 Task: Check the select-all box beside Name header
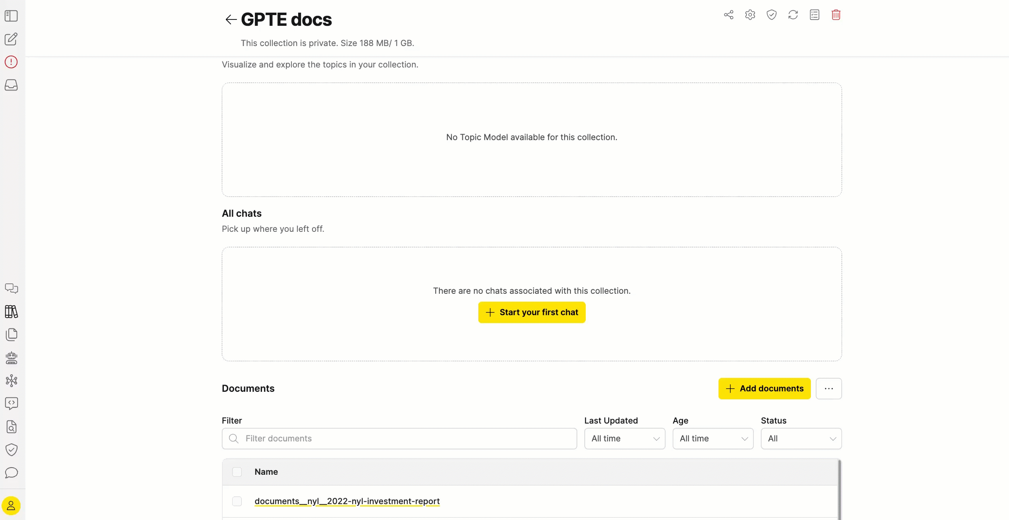tap(237, 472)
